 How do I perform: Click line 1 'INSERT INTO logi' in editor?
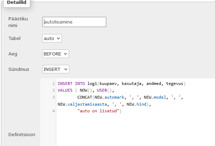pyautogui.click(x=77, y=84)
